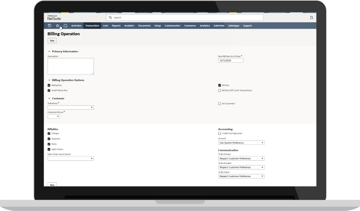Click the document icon at top right
Viewport: 360px width, 211px height.
click(x=312, y=18)
